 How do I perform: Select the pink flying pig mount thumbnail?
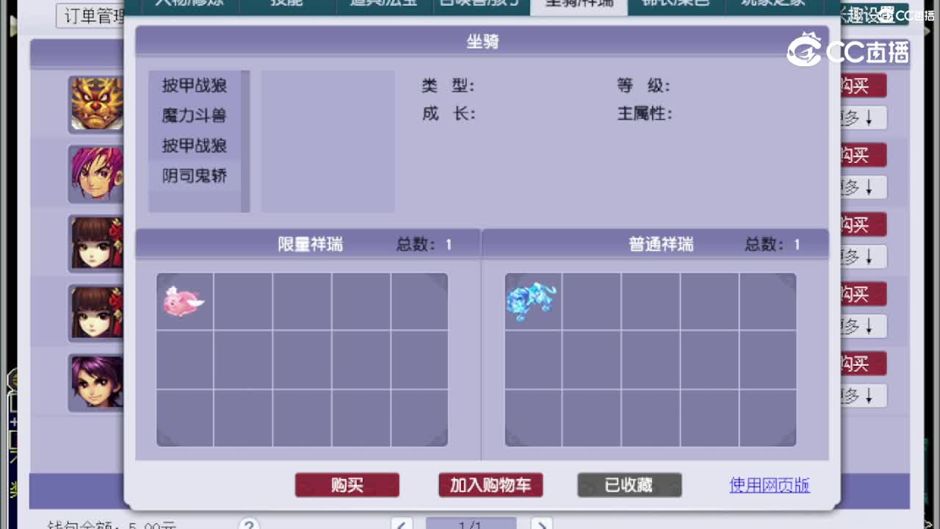point(184,301)
